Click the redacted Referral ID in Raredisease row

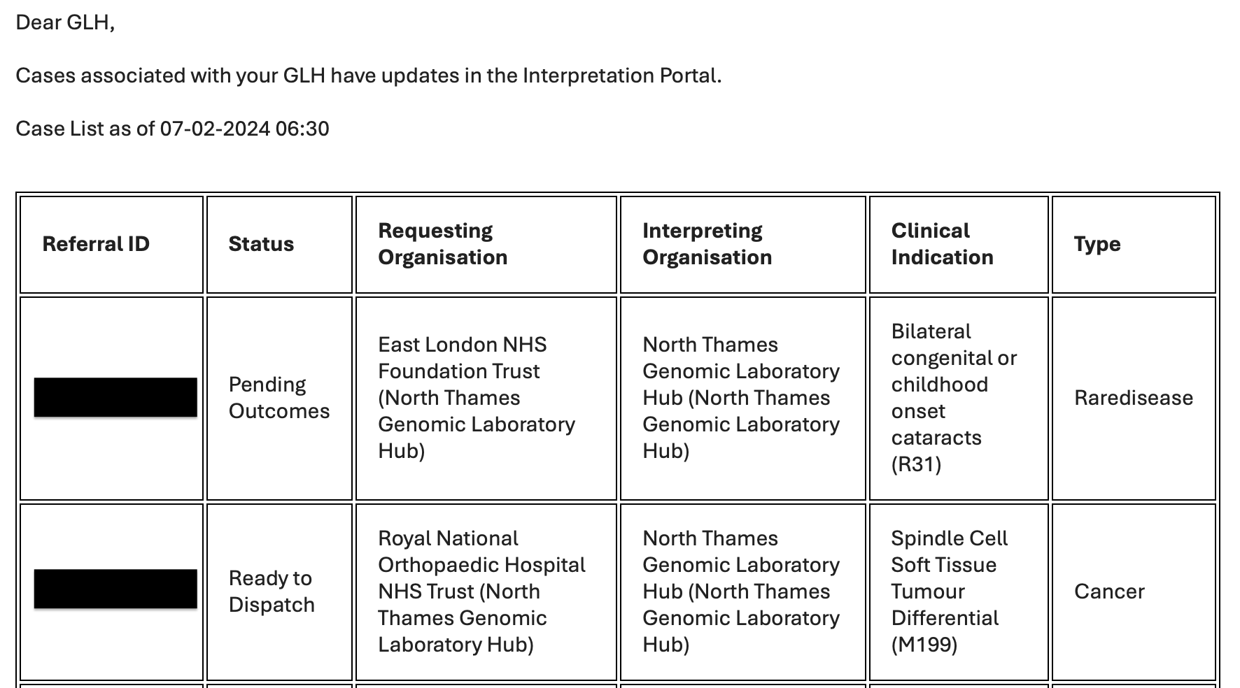tap(115, 397)
